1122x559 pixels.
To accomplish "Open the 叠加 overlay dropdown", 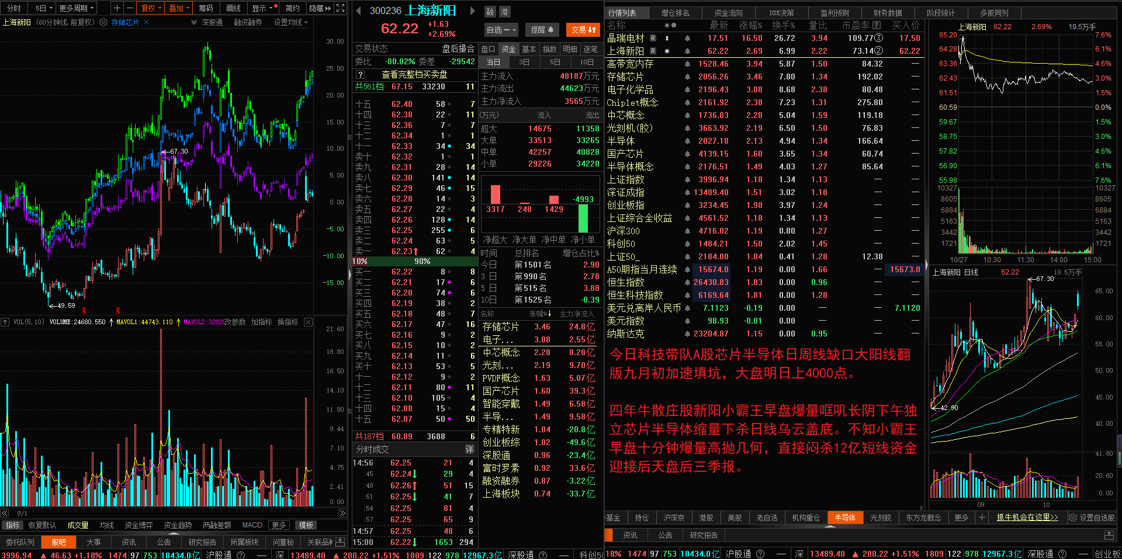I will coord(179,8).
